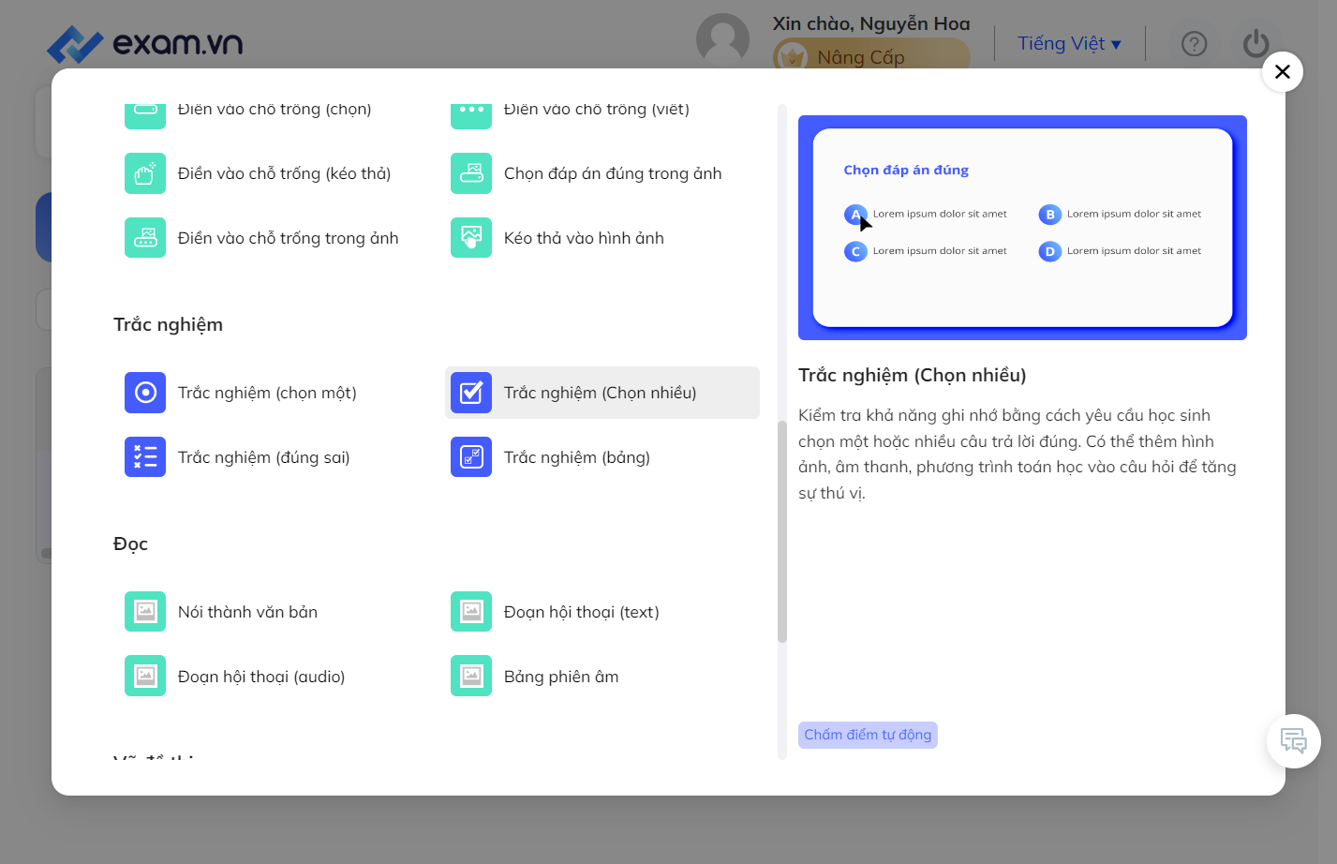This screenshot has height=864, width=1337.
Task: Click the 'Kéo thả vào hình ảnh' icon
Action: click(471, 238)
